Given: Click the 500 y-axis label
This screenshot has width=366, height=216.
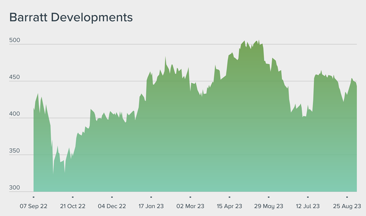Looking at the screenshot, I should click(x=15, y=40).
